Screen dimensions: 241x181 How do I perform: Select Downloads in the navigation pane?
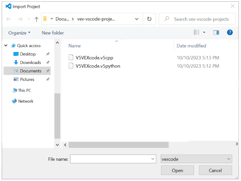pos(30,62)
